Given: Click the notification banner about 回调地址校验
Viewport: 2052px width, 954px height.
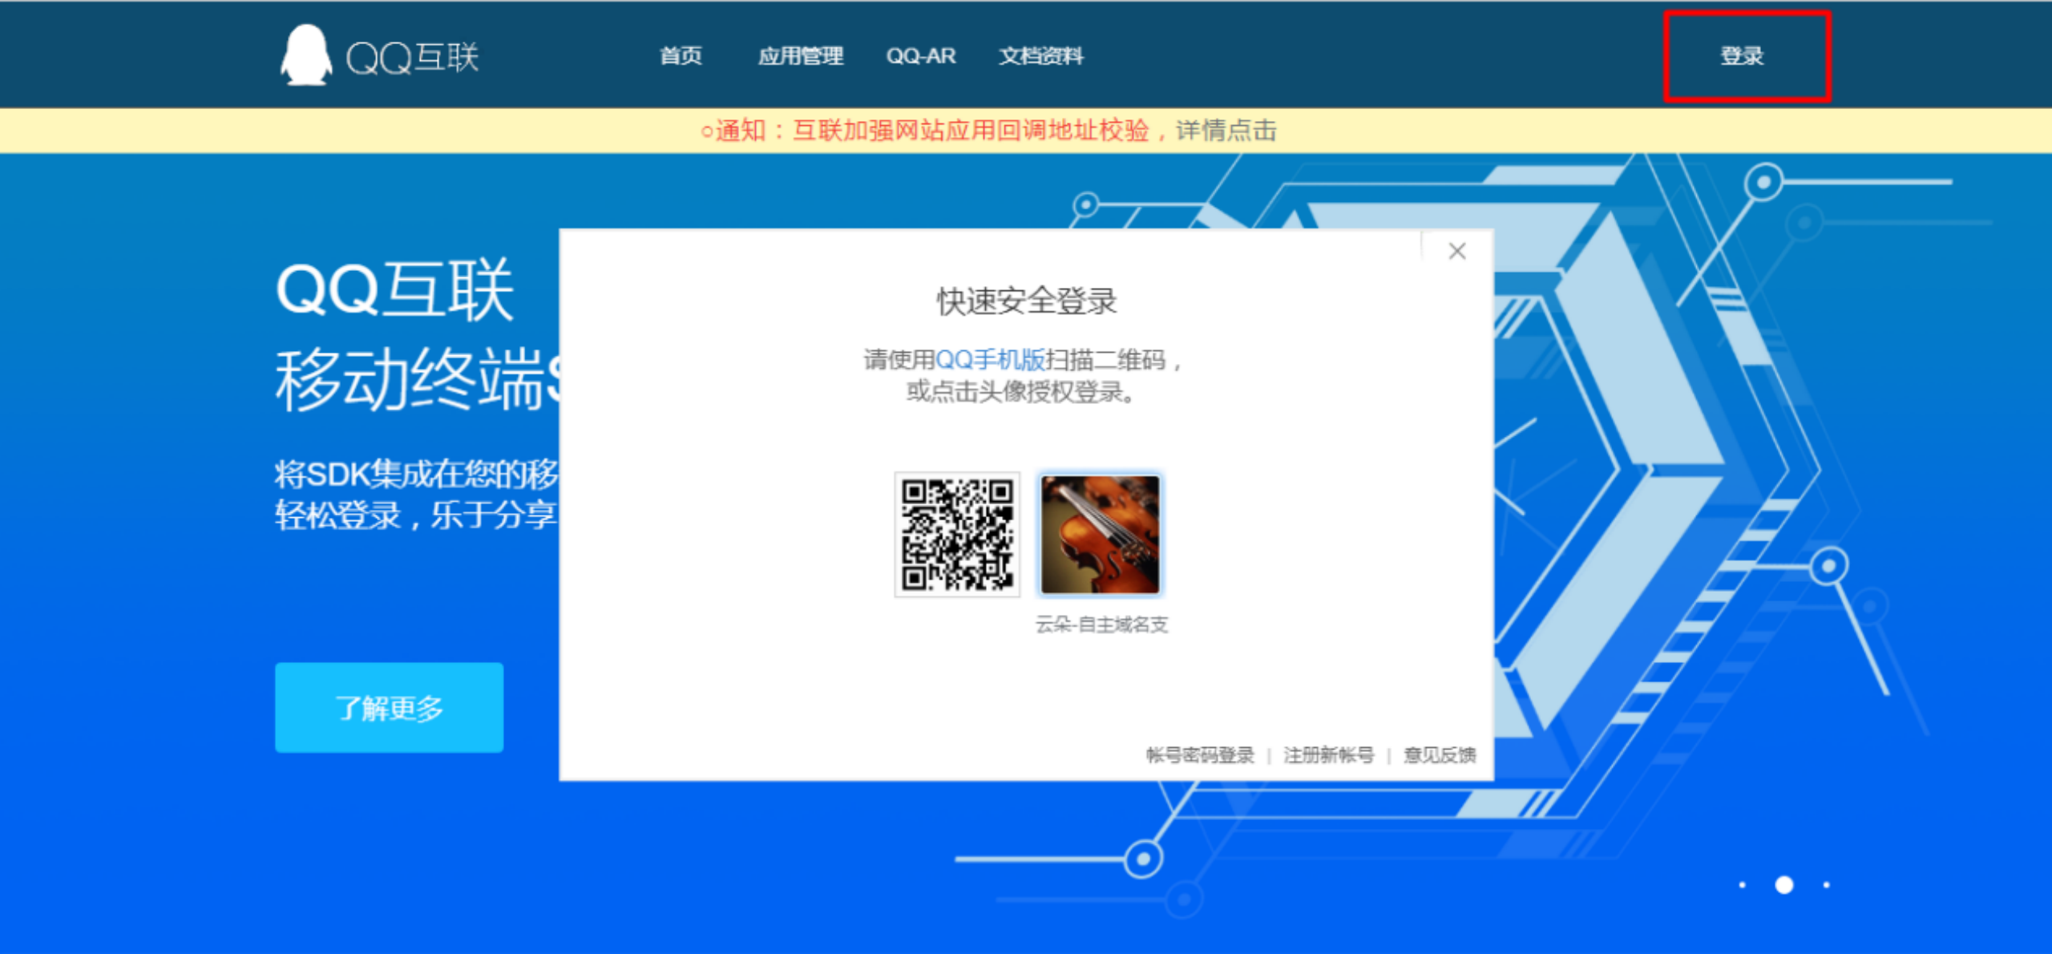Looking at the screenshot, I should click(x=988, y=131).
